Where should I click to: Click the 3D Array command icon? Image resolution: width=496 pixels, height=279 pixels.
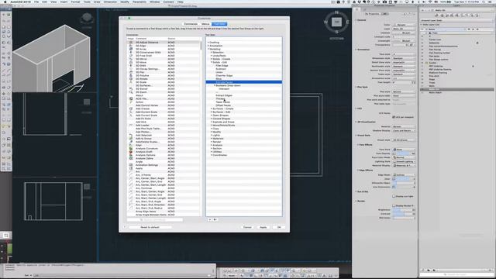pyautogui.click(x=131, y=49)
